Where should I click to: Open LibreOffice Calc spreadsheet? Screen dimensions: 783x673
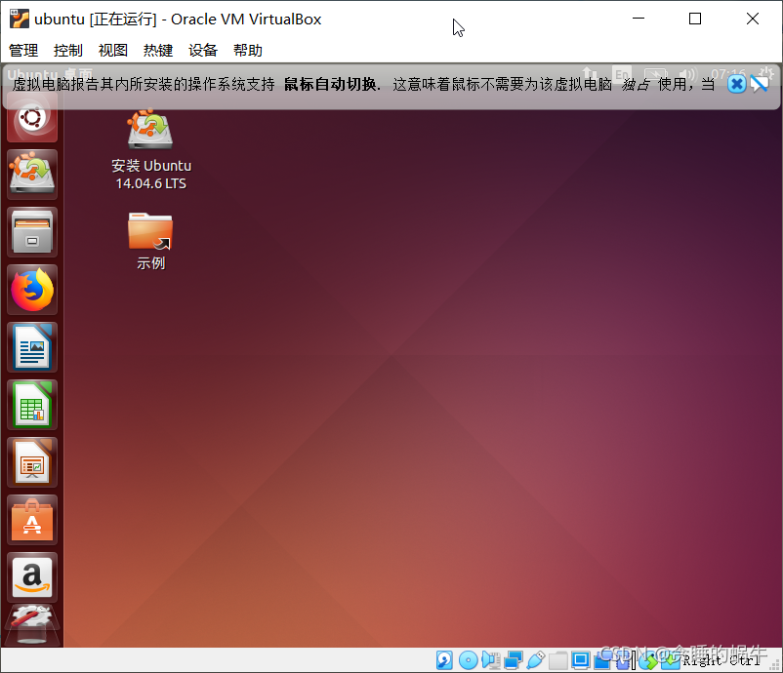point(32,405)
